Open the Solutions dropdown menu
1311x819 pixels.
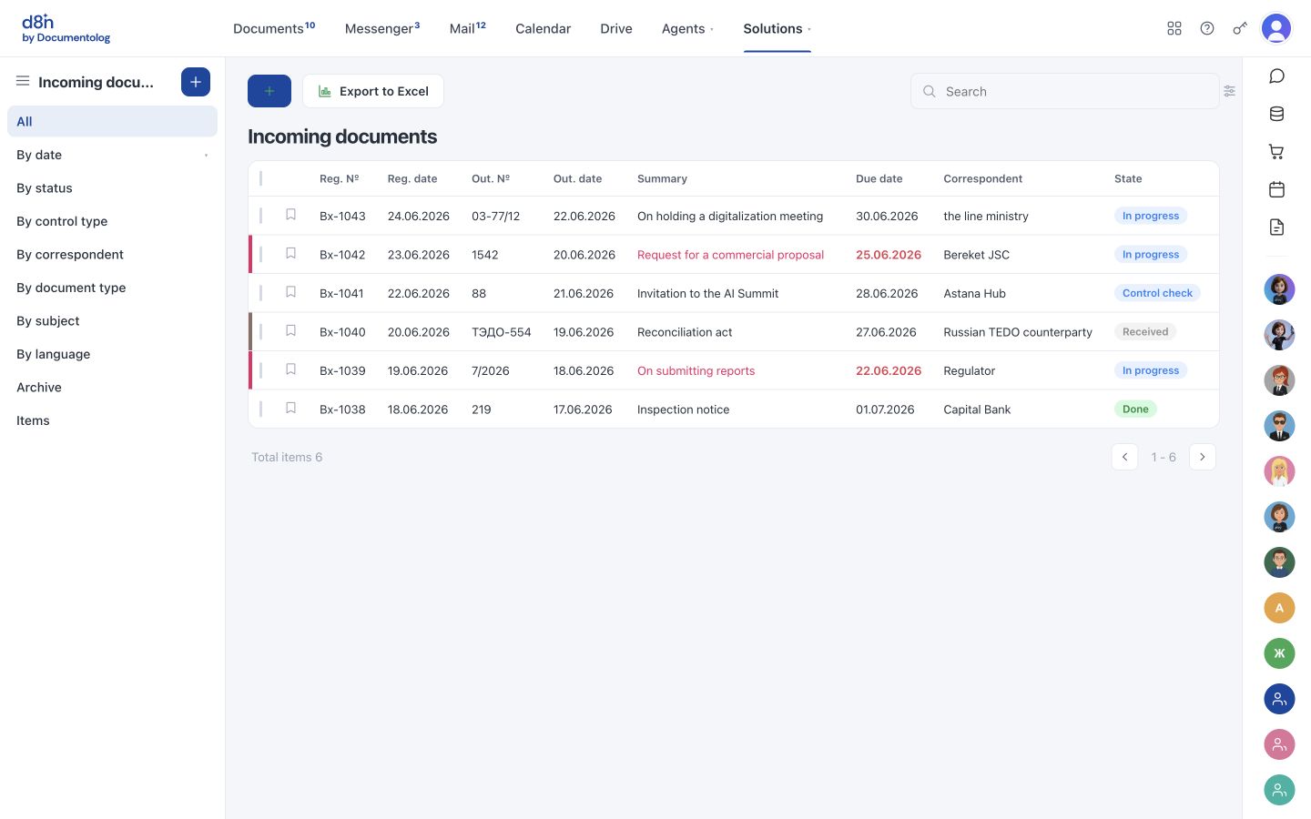[x=777, y=28]
